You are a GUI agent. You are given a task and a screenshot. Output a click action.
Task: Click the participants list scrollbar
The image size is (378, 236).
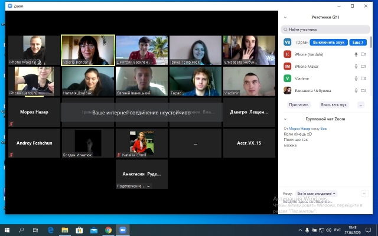tap(371, 42)
